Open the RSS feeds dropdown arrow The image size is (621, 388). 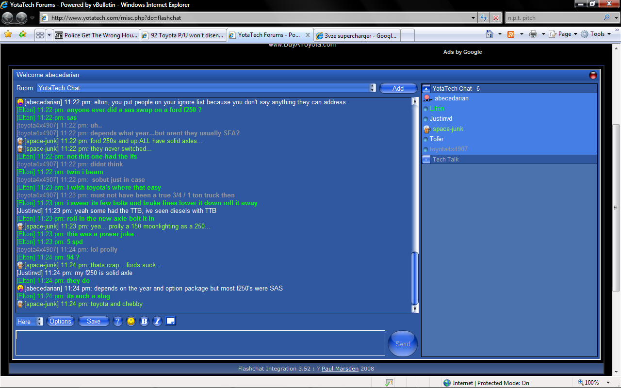(522, 34)
